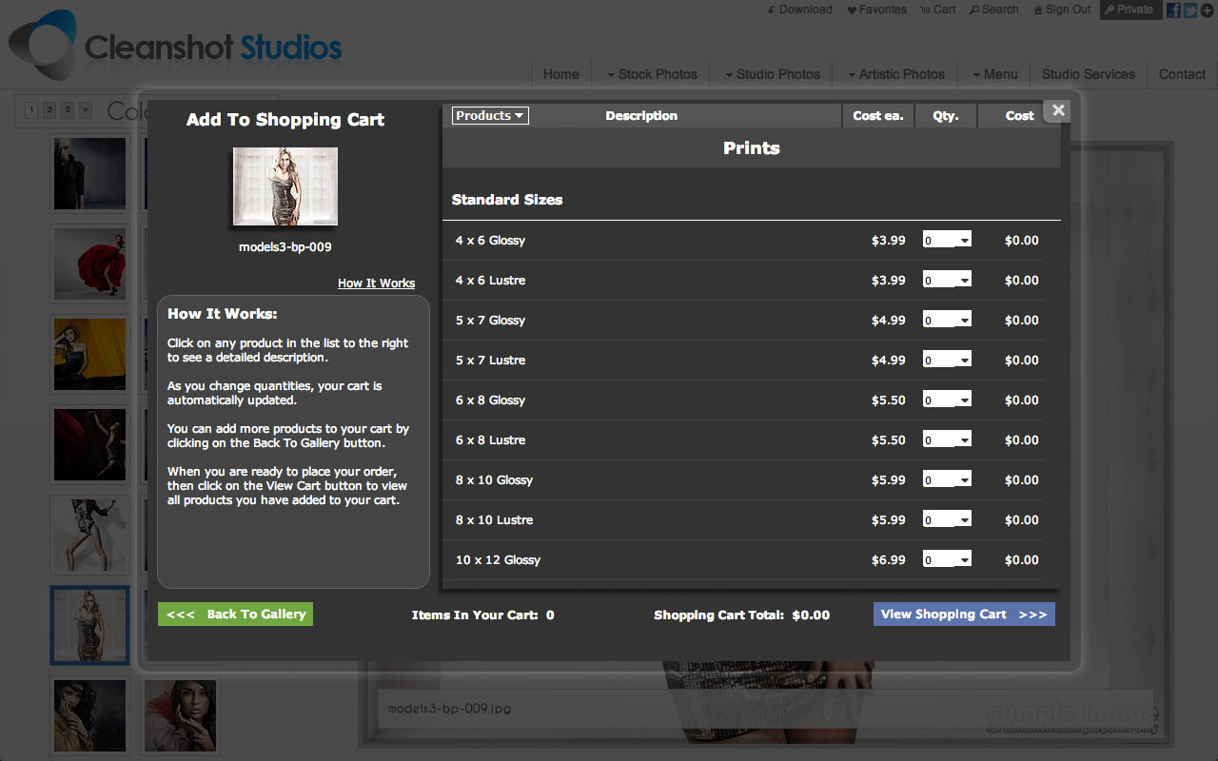1218x761 pixels.
Task: Click 10 x 12 Glossy product name
Action: [498, 560]
